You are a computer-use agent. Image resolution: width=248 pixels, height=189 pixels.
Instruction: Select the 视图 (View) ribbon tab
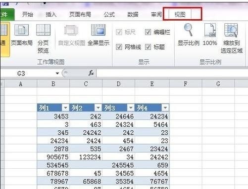pyautogui.click(x=180, y=14)
